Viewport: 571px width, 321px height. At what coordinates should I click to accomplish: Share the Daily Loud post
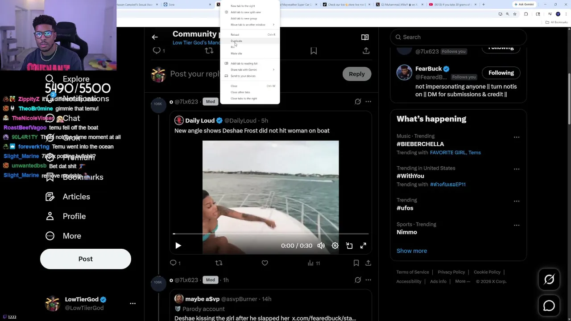[368, 263]
